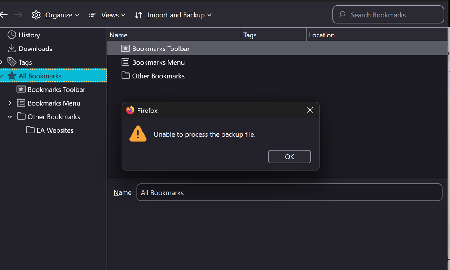Click the Name text field

(289, 192)
